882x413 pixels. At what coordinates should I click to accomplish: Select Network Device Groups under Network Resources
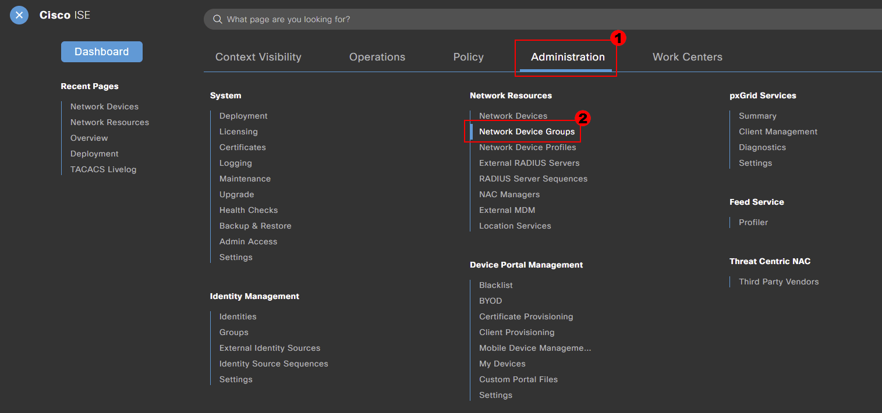(x=526, y=131)
